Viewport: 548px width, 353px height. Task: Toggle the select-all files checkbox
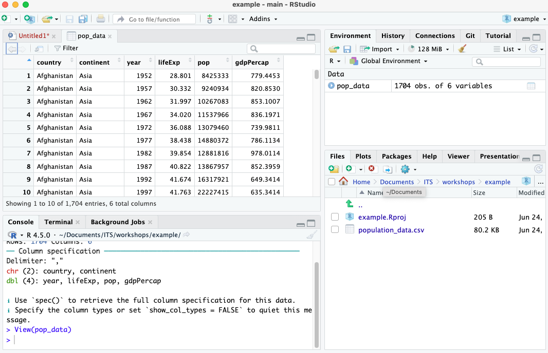coord(332,182)
